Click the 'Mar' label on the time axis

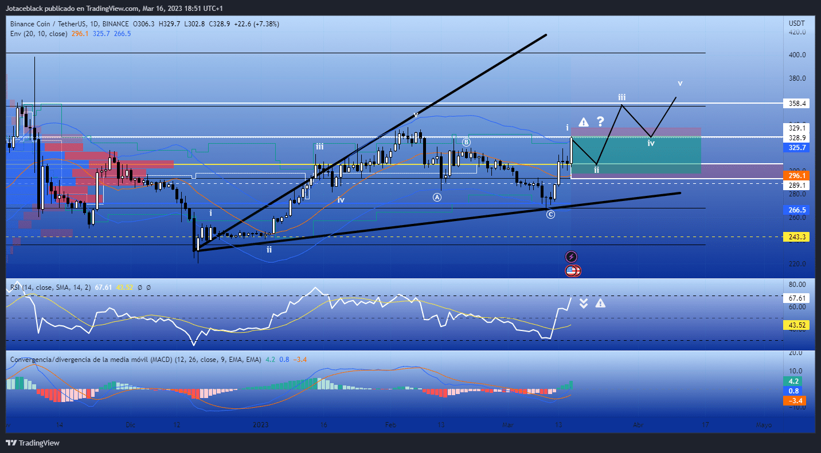508,425
